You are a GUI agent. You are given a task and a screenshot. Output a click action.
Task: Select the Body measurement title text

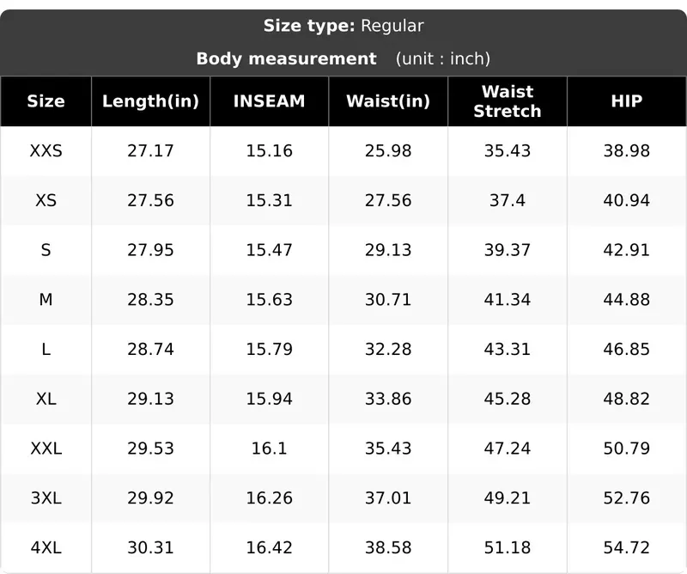(286, 58)
